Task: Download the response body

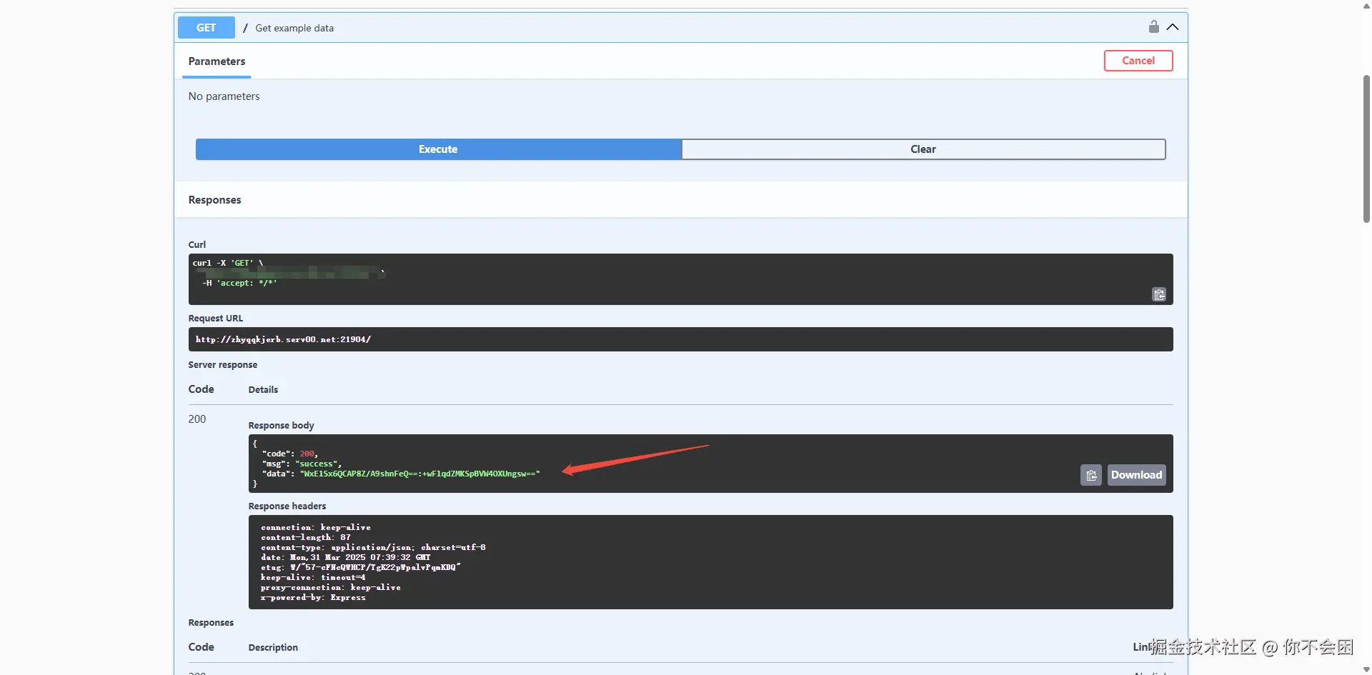Action: pyautogui.click(x=1136, y=475)
